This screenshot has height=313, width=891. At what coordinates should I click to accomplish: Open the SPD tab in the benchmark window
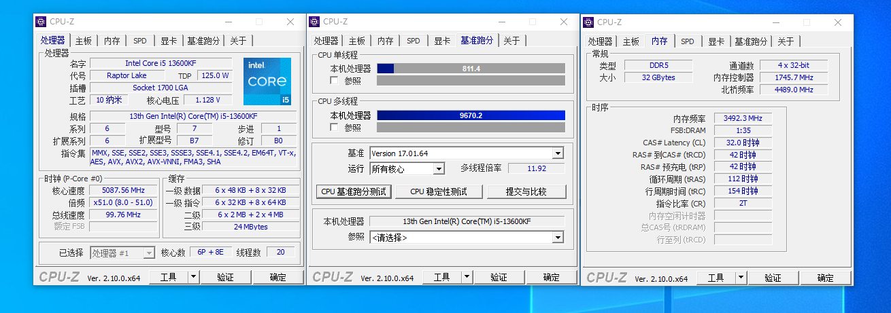pyautogui.click(x=414, y=41)
